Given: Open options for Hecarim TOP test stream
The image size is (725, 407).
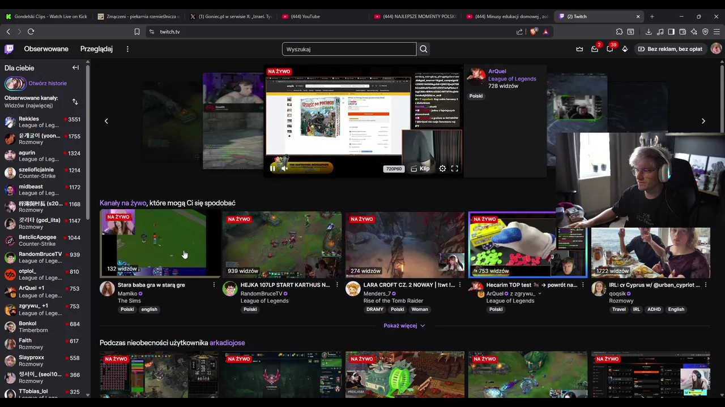Looking at the screenshot, I should pyautogui.click(x=583, y=285).
